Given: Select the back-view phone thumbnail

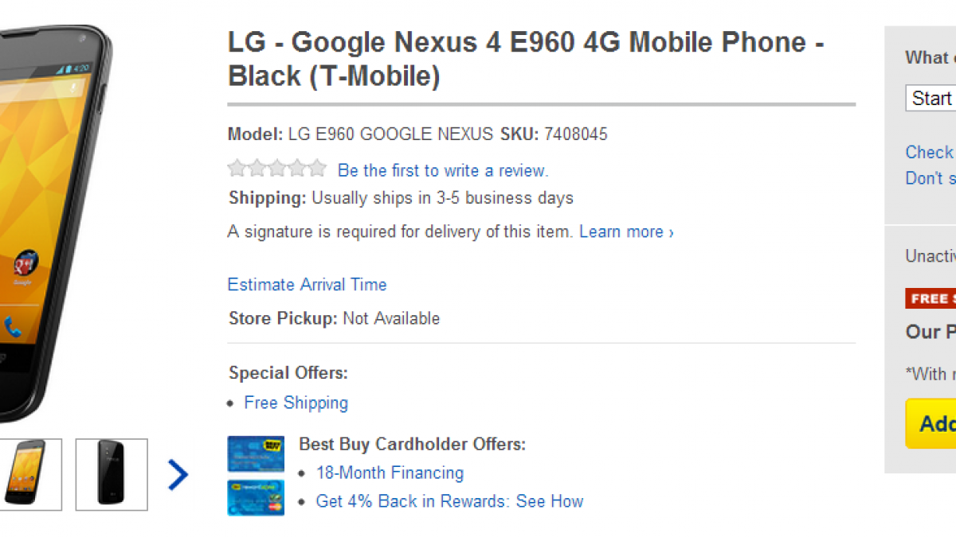Looking at the screenshot, I should pyautogui.click(x=112, y=474).
